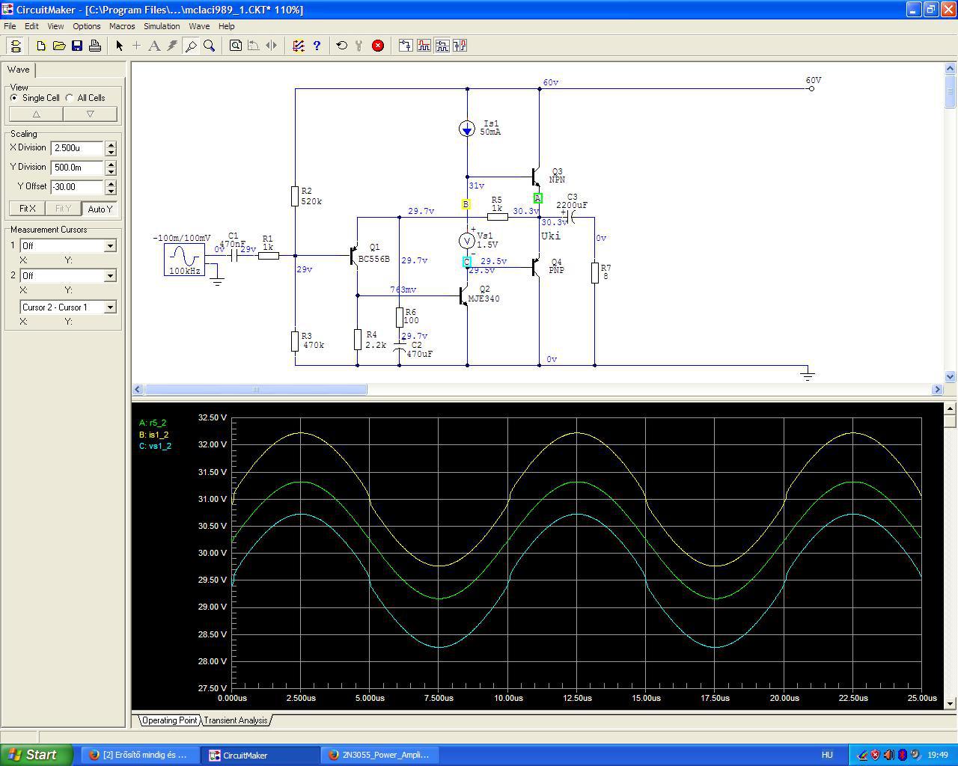The width and height of the screenshot is (958, 766).
Task: Switch to the Operating Point tab
Action: [x=169, y=720]
